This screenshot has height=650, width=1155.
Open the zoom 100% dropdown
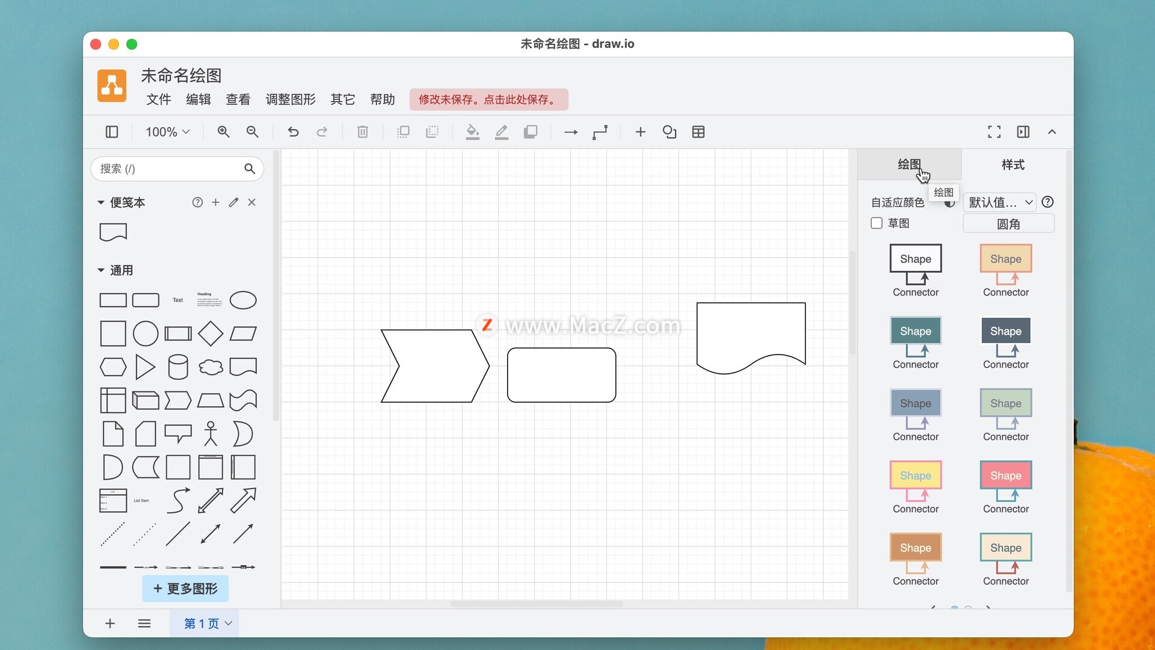[167, 132]
